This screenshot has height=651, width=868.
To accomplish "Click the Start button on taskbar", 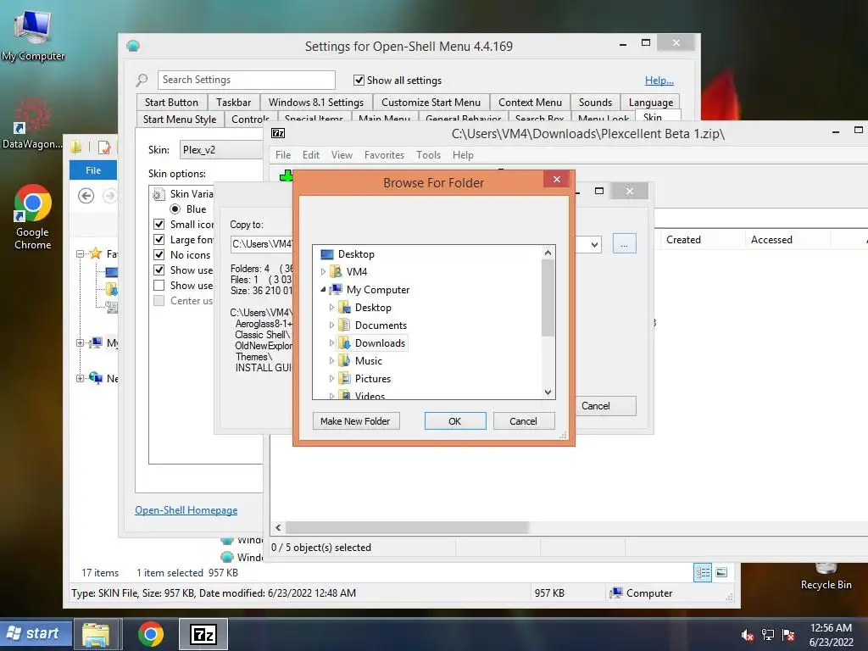I will tap(36, 633).
